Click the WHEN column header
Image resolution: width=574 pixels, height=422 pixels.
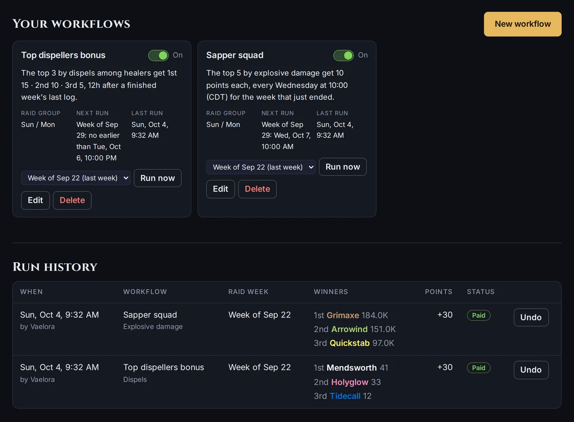click(32, 292)
